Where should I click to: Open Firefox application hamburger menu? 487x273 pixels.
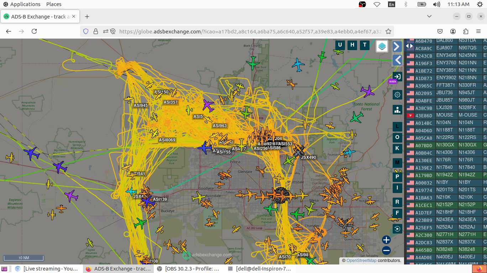pyautogui.click(x=478, y=31)
